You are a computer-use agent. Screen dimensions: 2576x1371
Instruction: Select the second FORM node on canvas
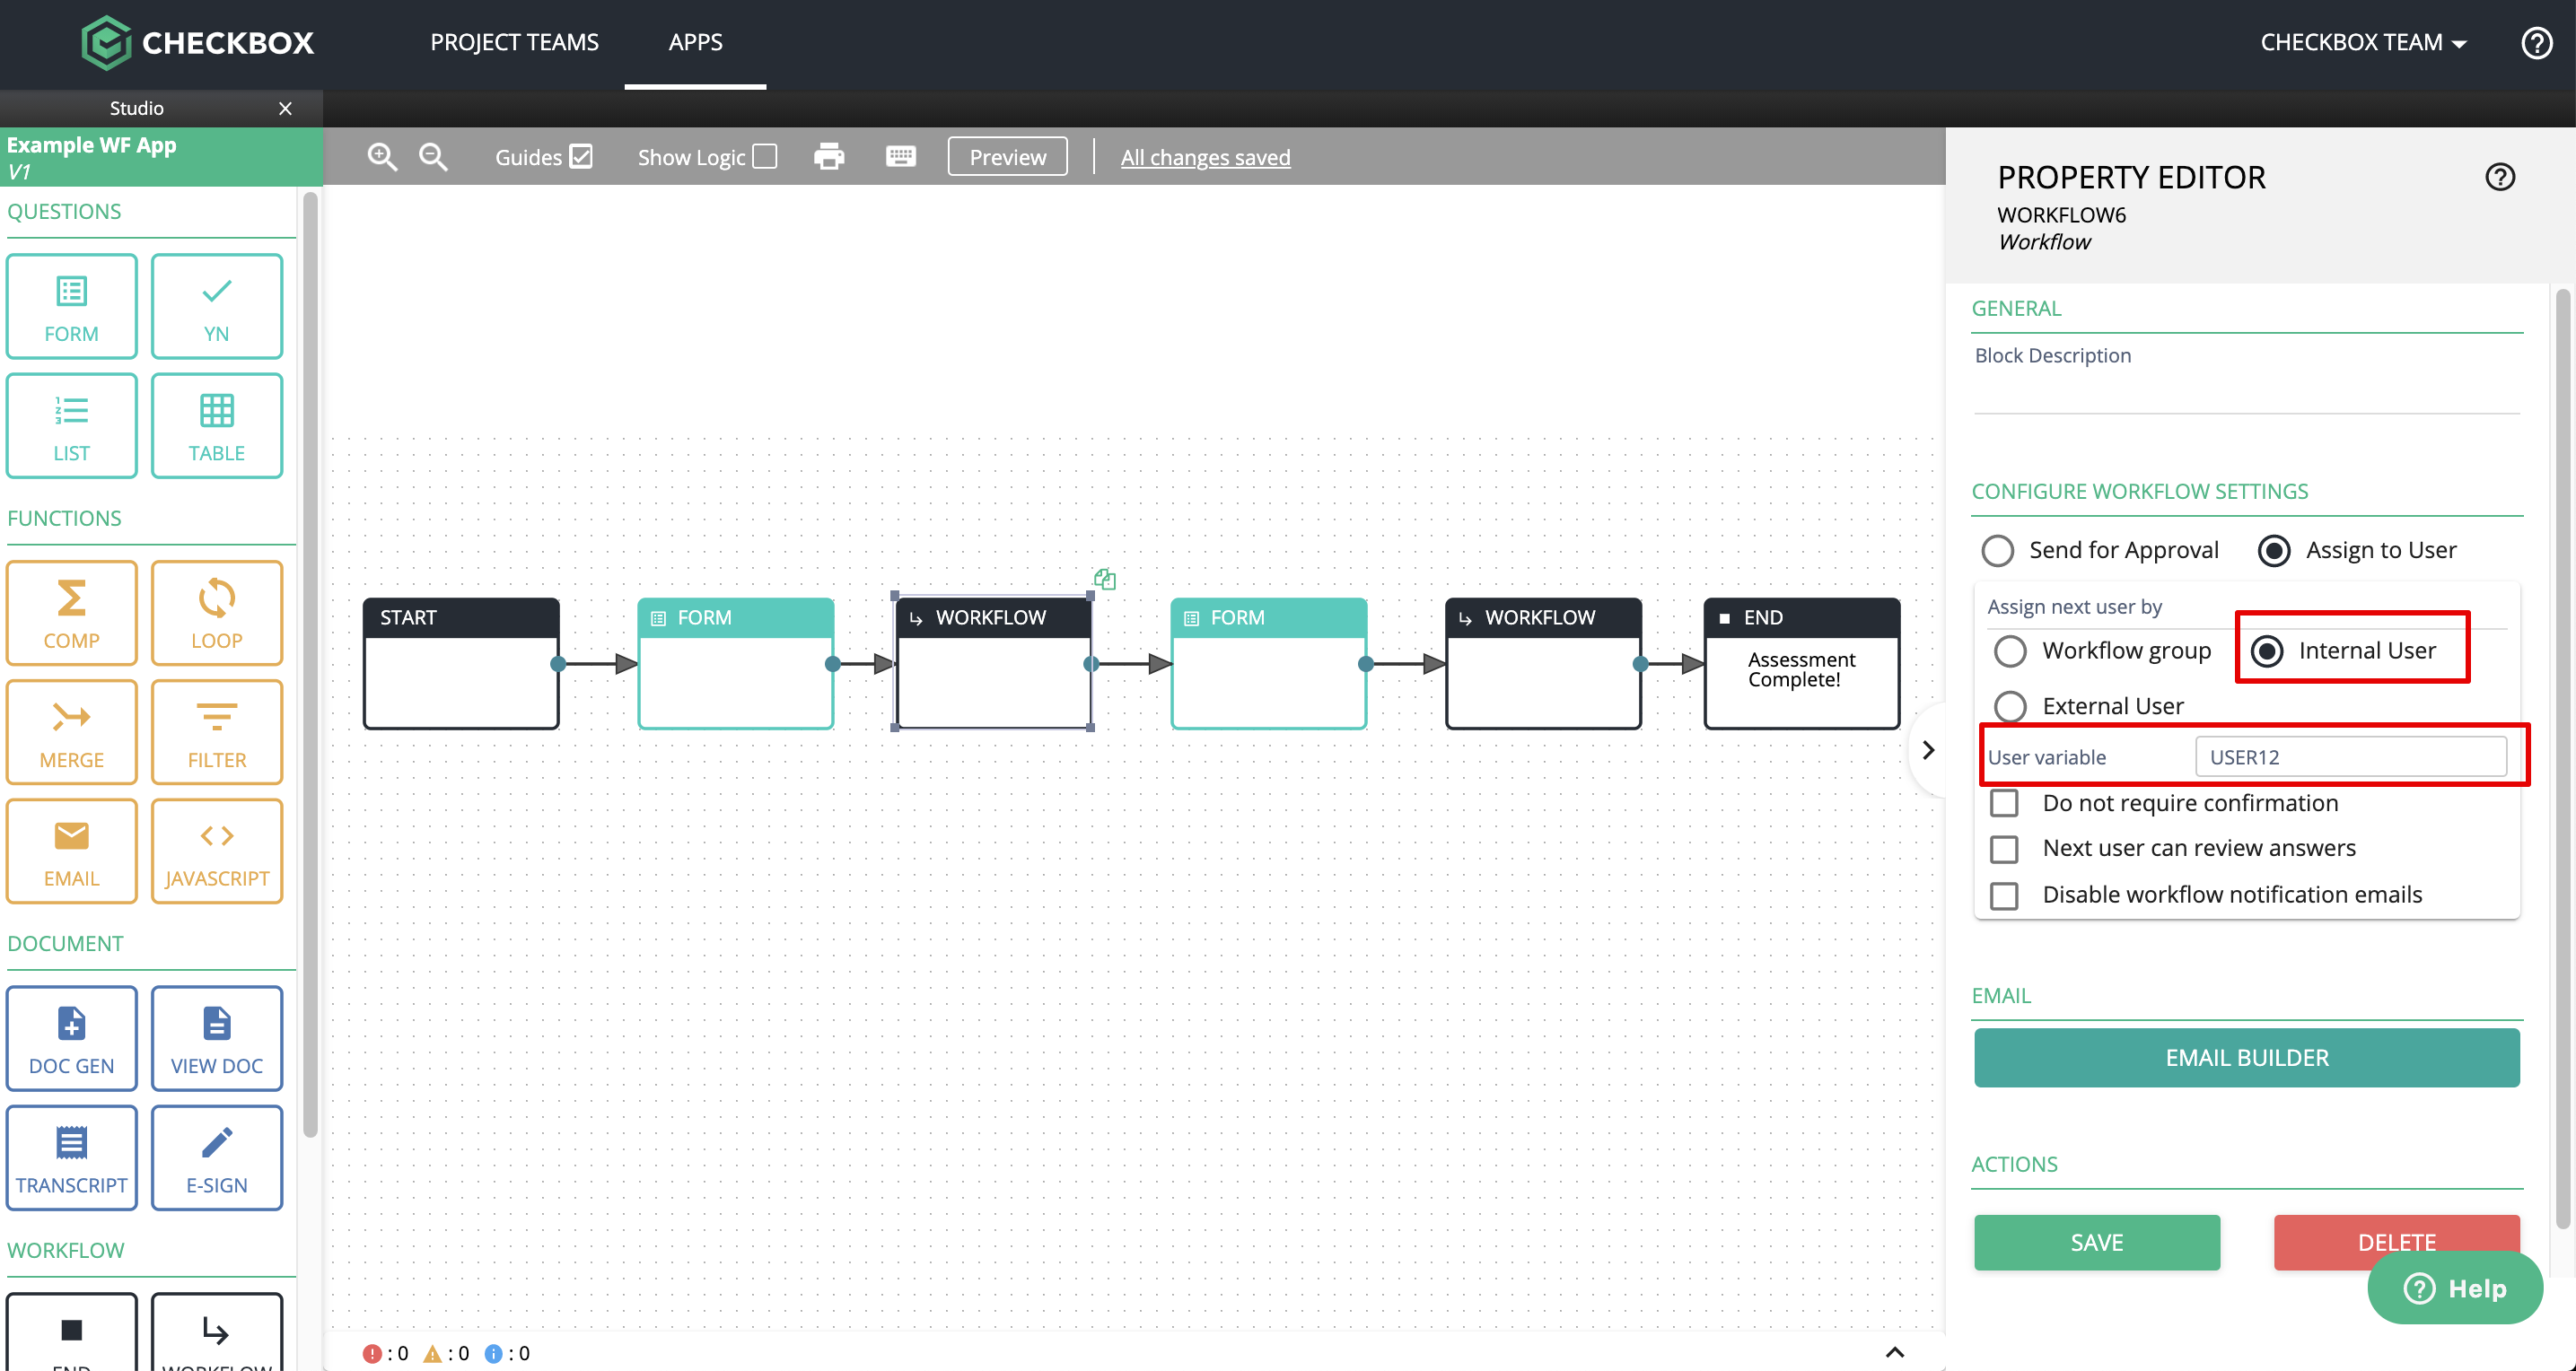1269,664
